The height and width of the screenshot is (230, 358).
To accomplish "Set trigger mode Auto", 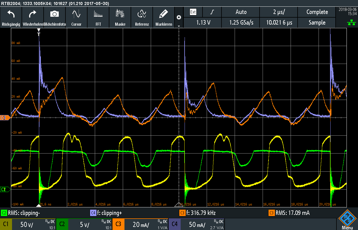I will (241, 12).
